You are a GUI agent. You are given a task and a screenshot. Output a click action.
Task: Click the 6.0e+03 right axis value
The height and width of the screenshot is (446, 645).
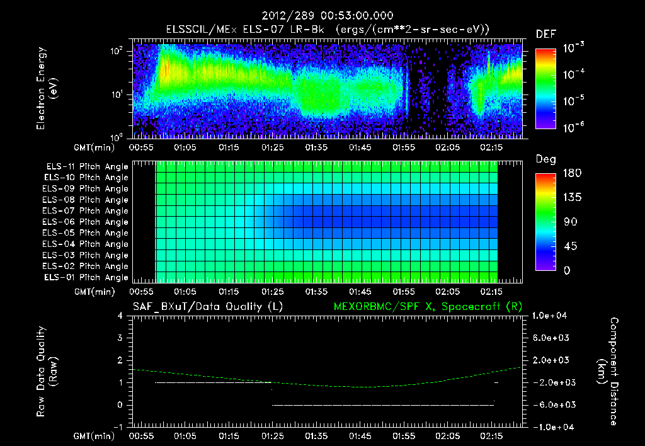[x=551, y=338]
